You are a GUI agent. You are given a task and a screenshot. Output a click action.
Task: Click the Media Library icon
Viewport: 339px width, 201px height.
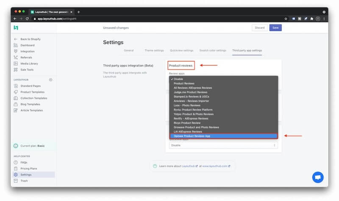pos(16,63)
